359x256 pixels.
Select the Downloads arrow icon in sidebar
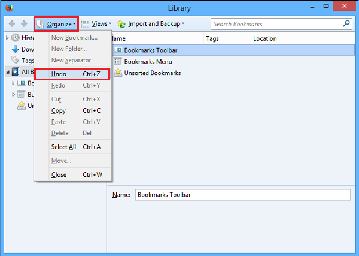pos(16,49)
